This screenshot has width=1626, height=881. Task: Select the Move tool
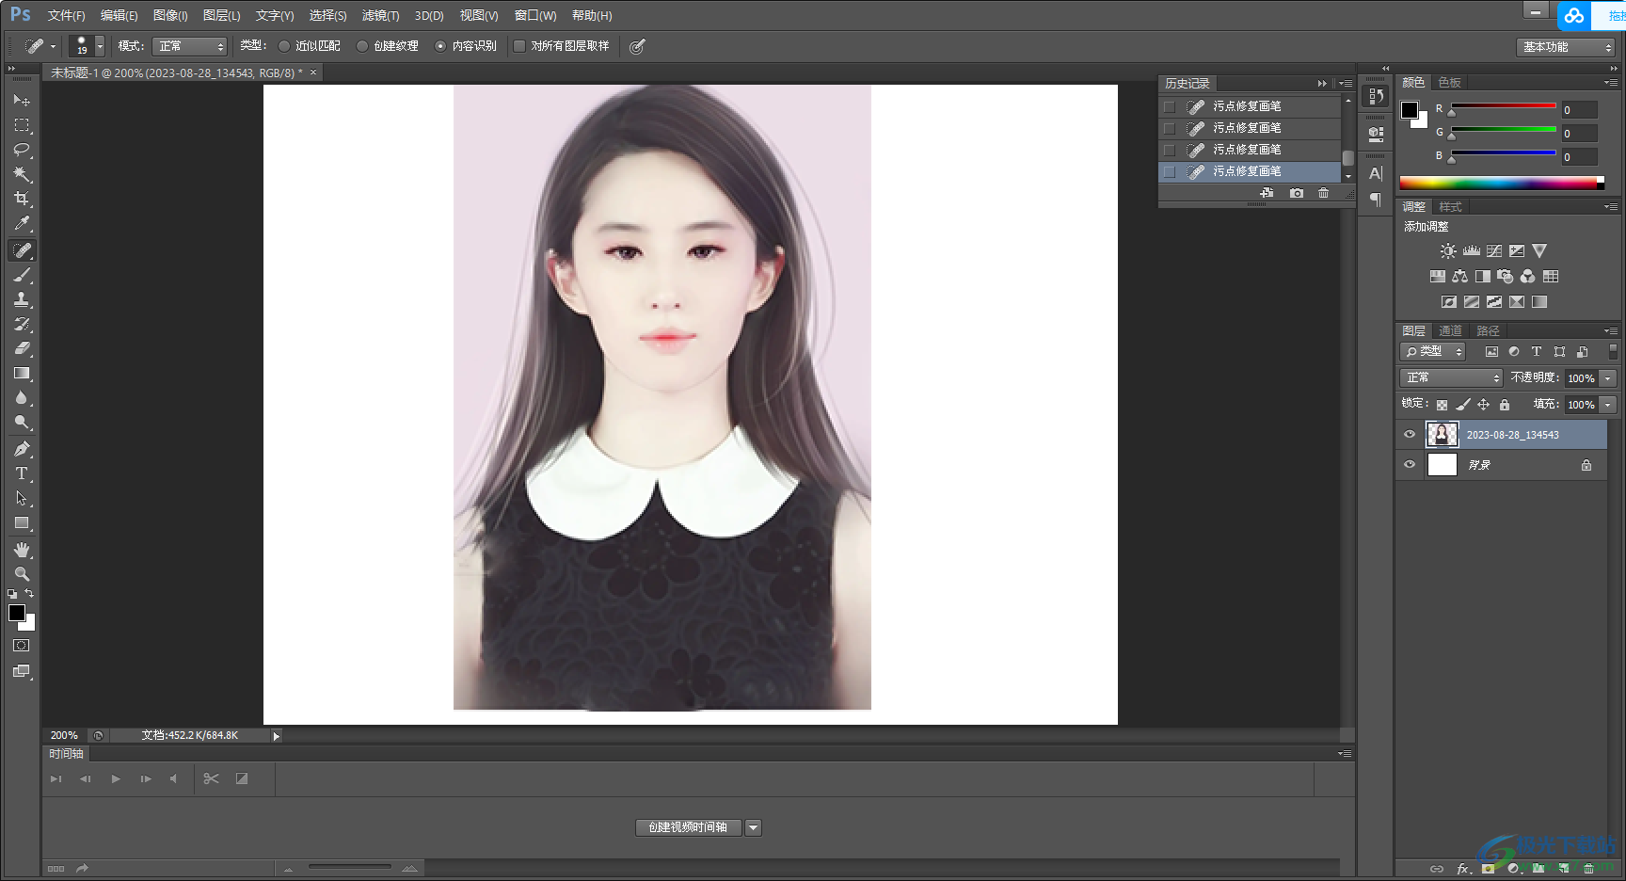22,100
